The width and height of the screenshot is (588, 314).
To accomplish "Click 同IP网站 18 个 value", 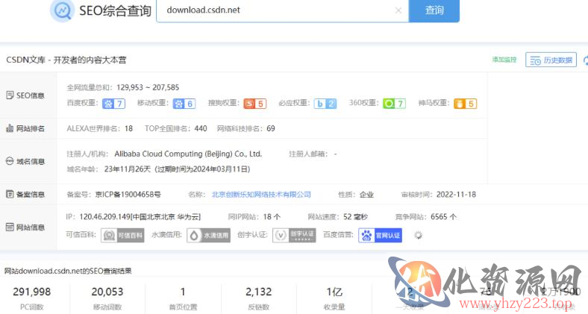I will pyautogui.click(x=272, y=216).
